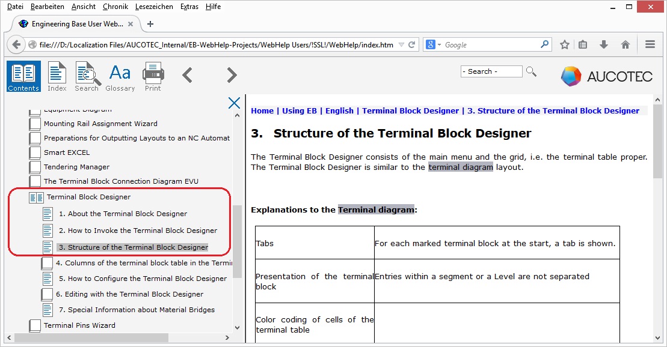Open the address bar history dropdown arrow
This screenshot has height=347, width=667.
401,44
